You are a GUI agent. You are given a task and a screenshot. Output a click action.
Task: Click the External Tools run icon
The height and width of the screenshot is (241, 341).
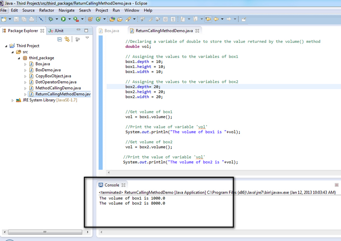tap(76, 19)
